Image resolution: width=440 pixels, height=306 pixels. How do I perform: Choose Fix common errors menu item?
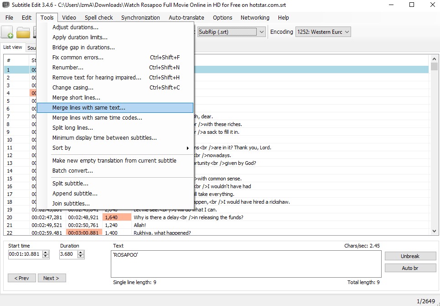78,58
